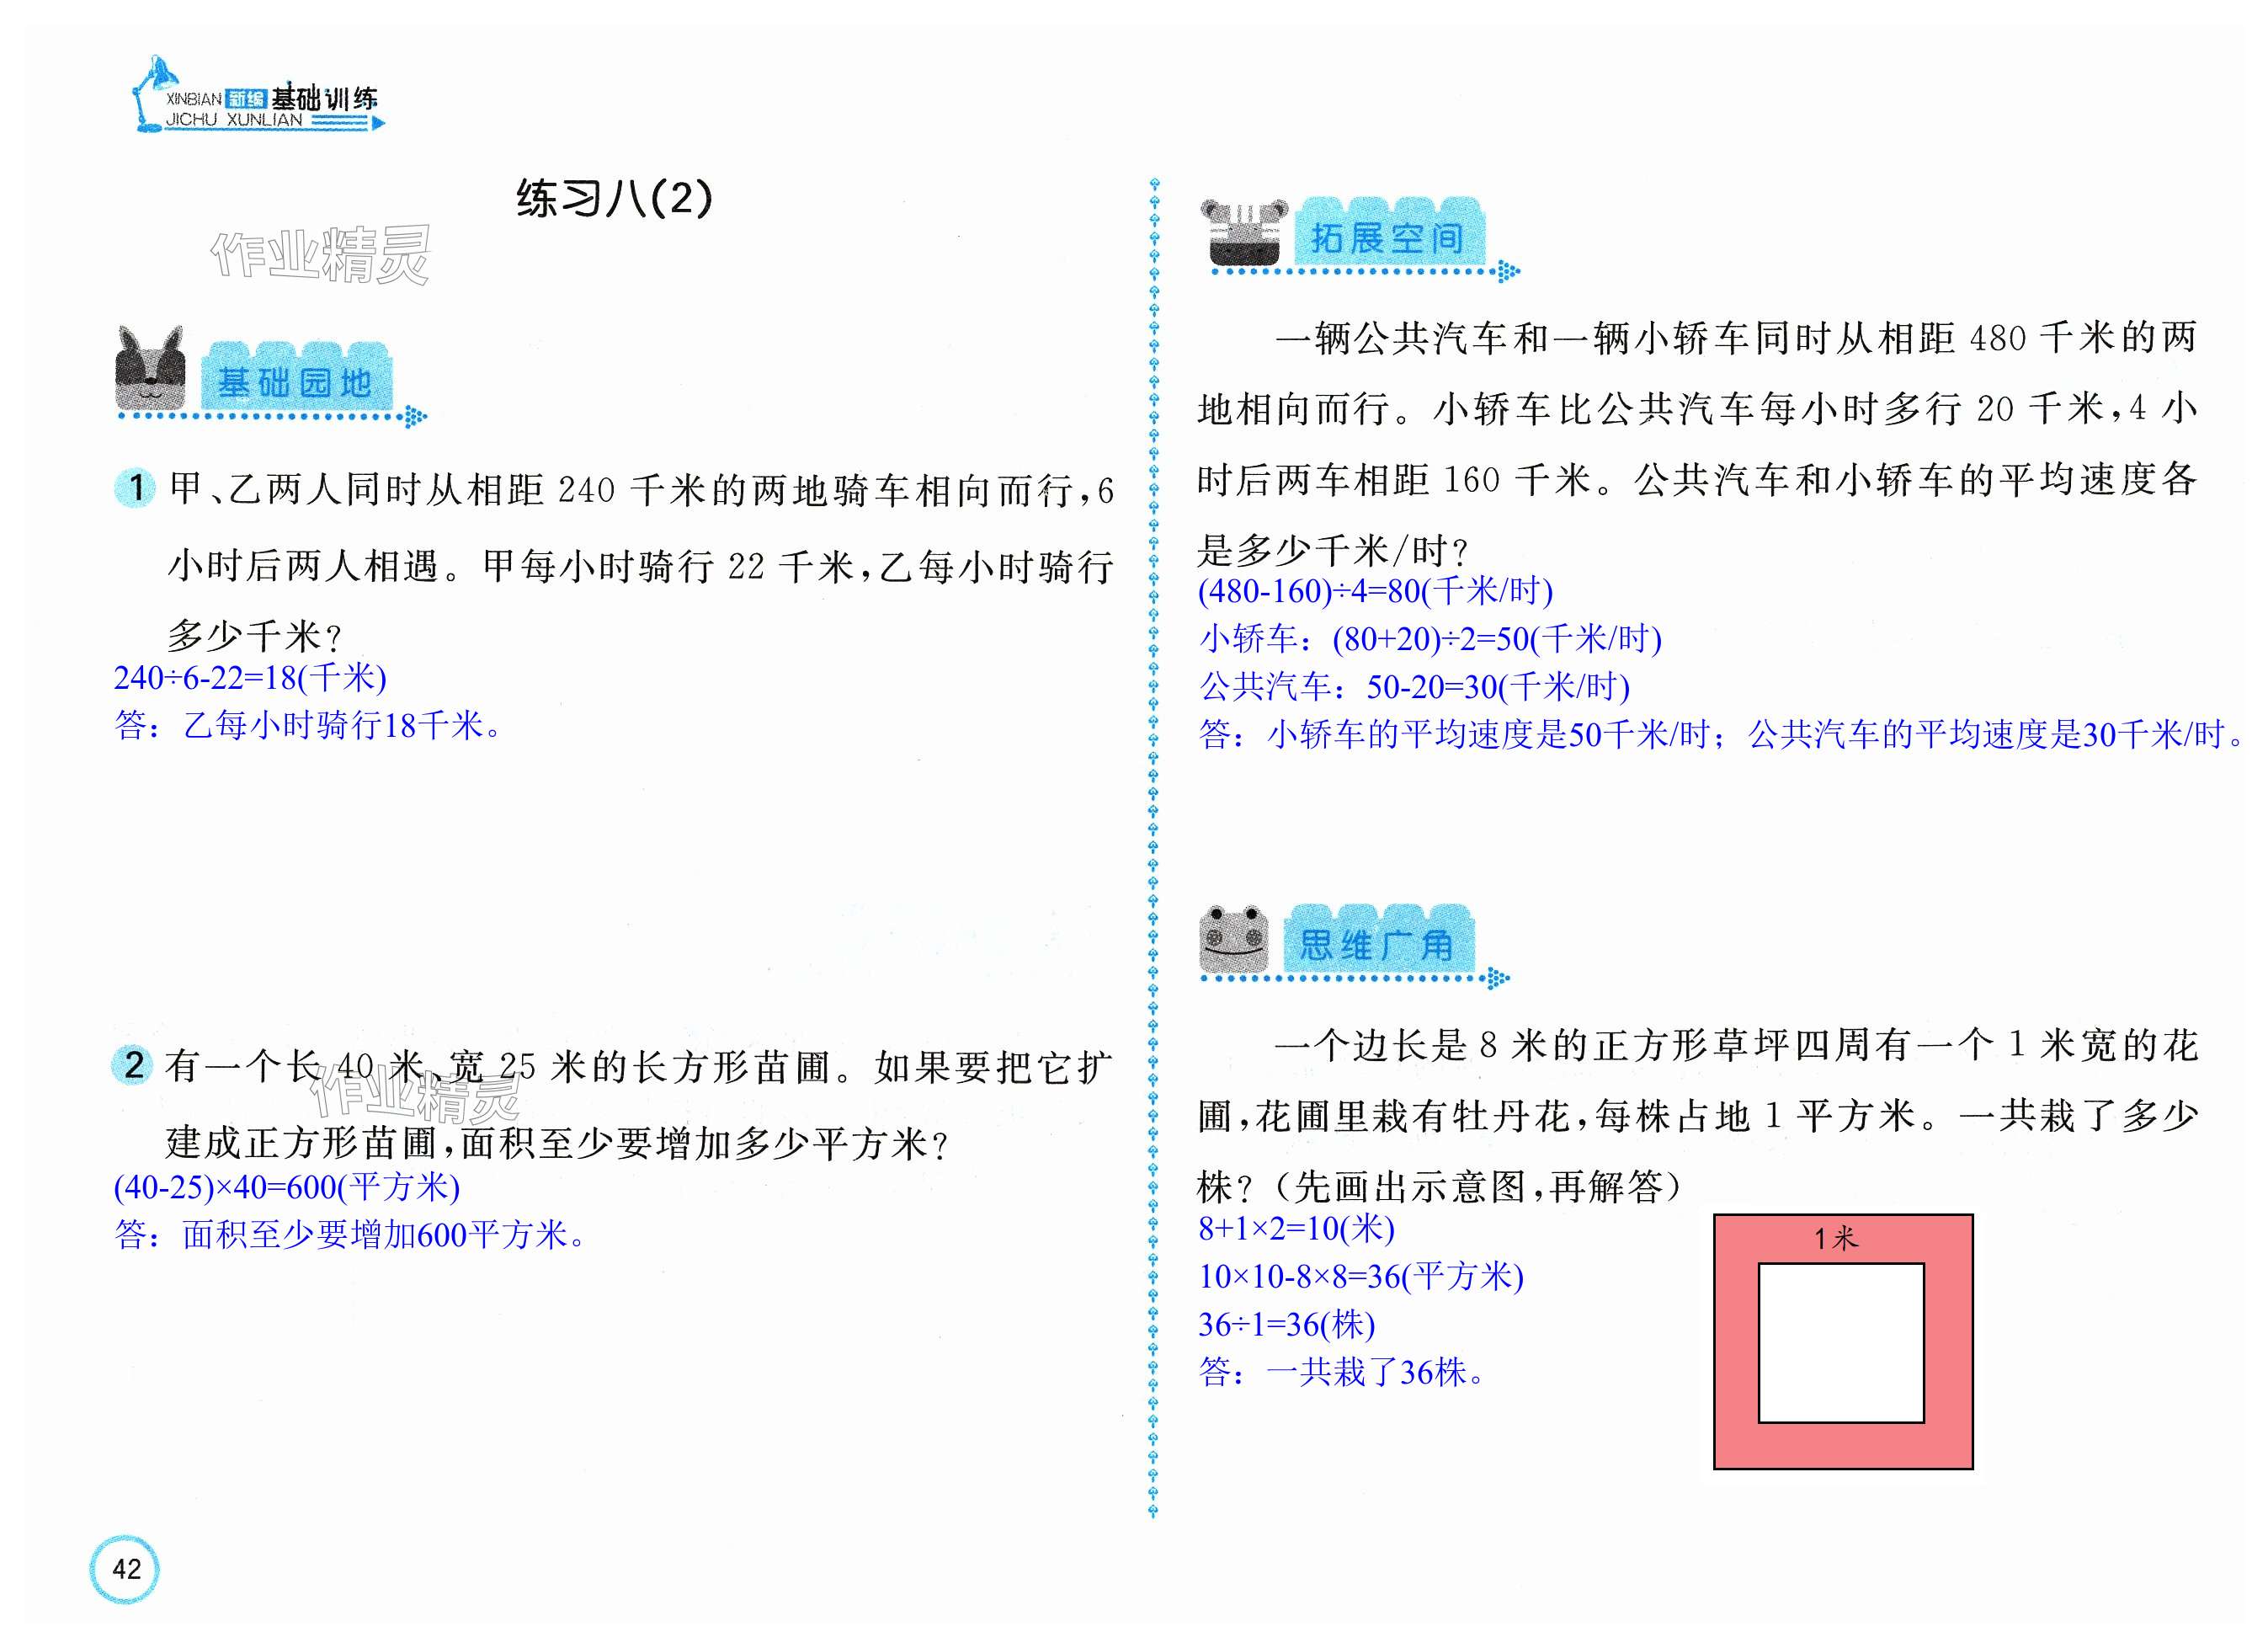
Task: Click the question number 1 circle
Action: pyautogui.click(x=135, y=488)
